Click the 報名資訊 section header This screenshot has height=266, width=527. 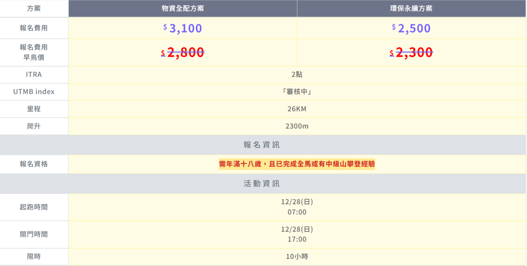point(262,145)
